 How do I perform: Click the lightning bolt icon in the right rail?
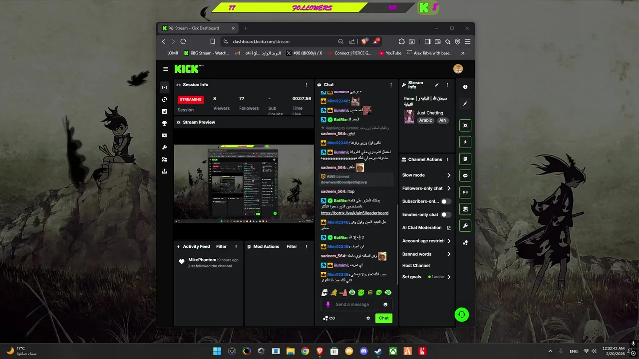(465, 142)
